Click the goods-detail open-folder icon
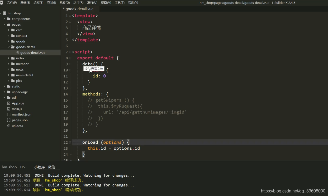The width and height of the screenshot is (328, 196). tap(13, 47)
